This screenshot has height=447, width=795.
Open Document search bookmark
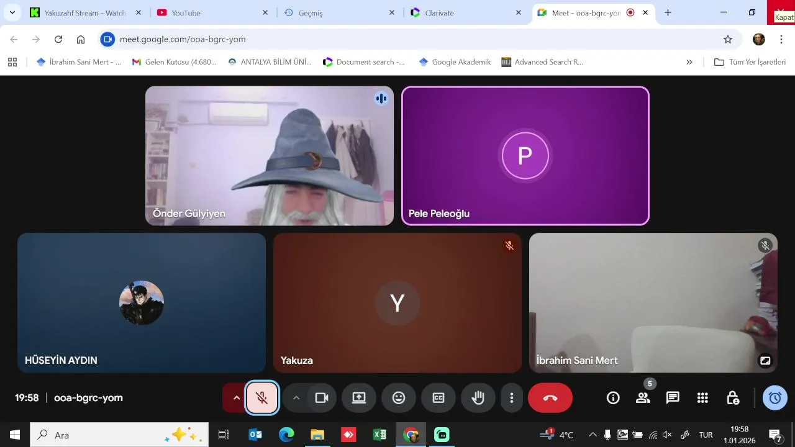(x=364, y=62)
